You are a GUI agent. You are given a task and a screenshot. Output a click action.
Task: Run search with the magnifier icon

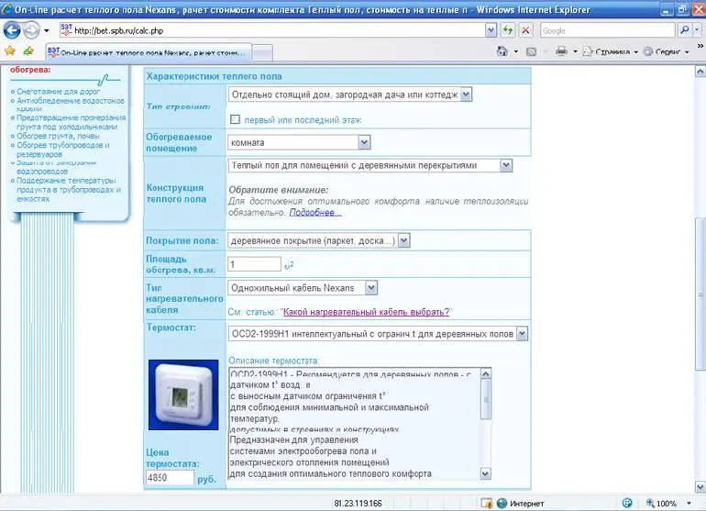point(684,30)
